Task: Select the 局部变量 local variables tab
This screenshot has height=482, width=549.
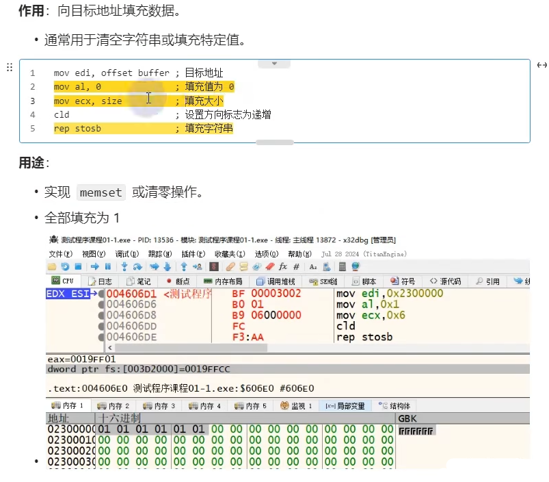Action: click(345, 405)
